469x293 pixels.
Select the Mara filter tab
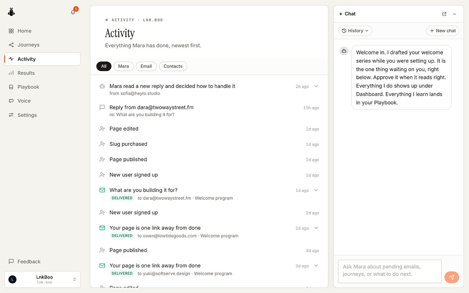coord(123,66)
